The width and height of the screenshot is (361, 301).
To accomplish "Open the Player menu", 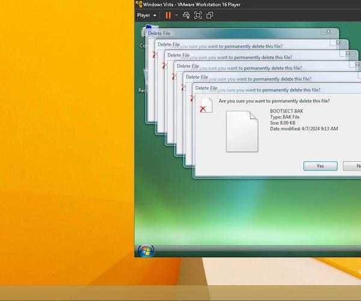I will 147,16.
